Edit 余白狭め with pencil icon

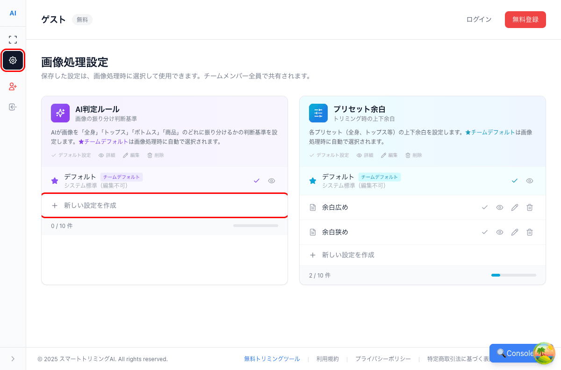coord(515,232)
